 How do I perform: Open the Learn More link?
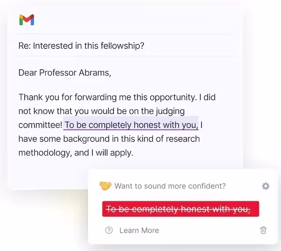point(139,230)
